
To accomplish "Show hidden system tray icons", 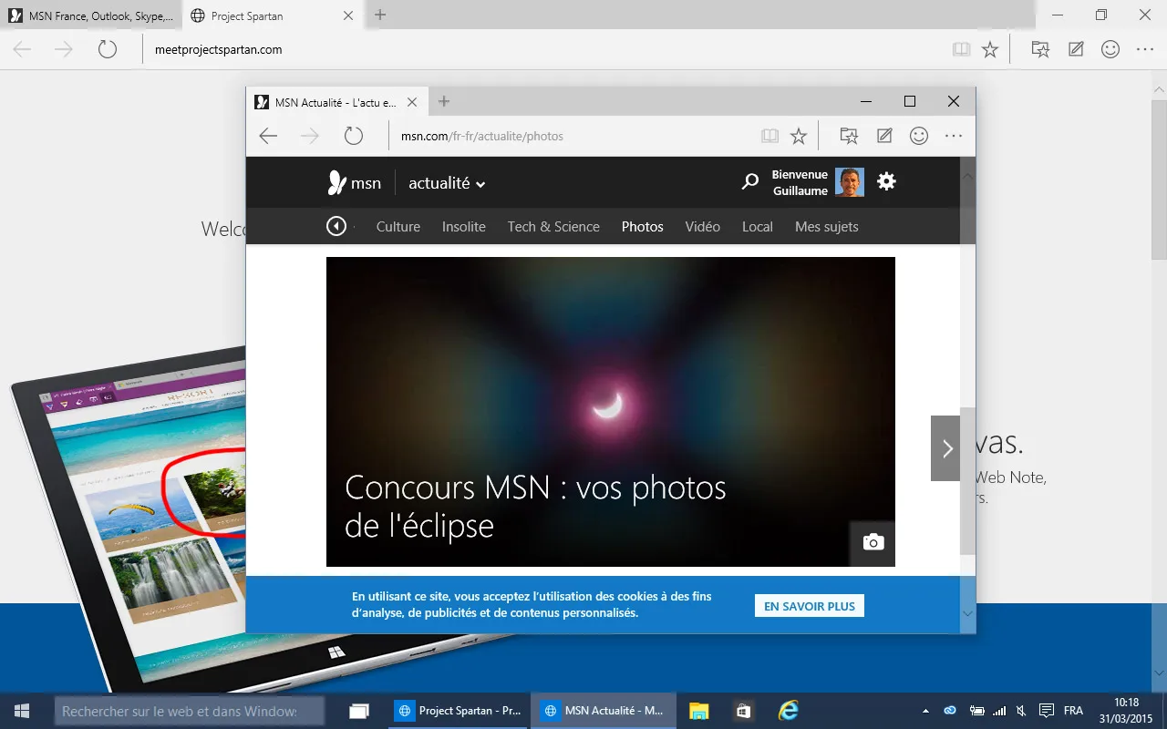I will (927, 711).
